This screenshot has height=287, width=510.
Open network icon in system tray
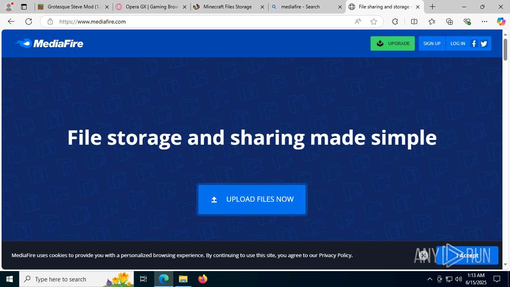coord(449,279)
